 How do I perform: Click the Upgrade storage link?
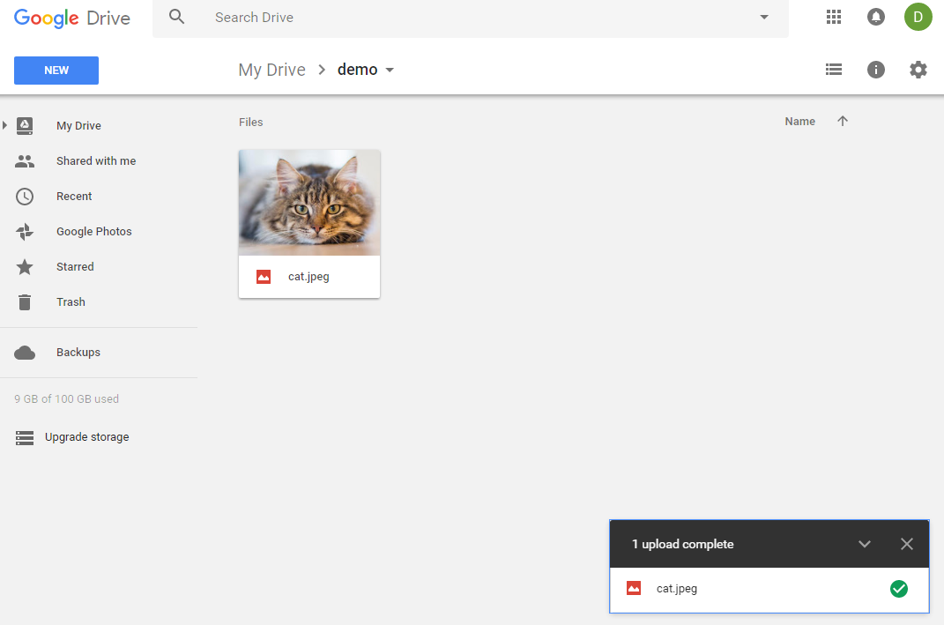click(x=86, y=437)
